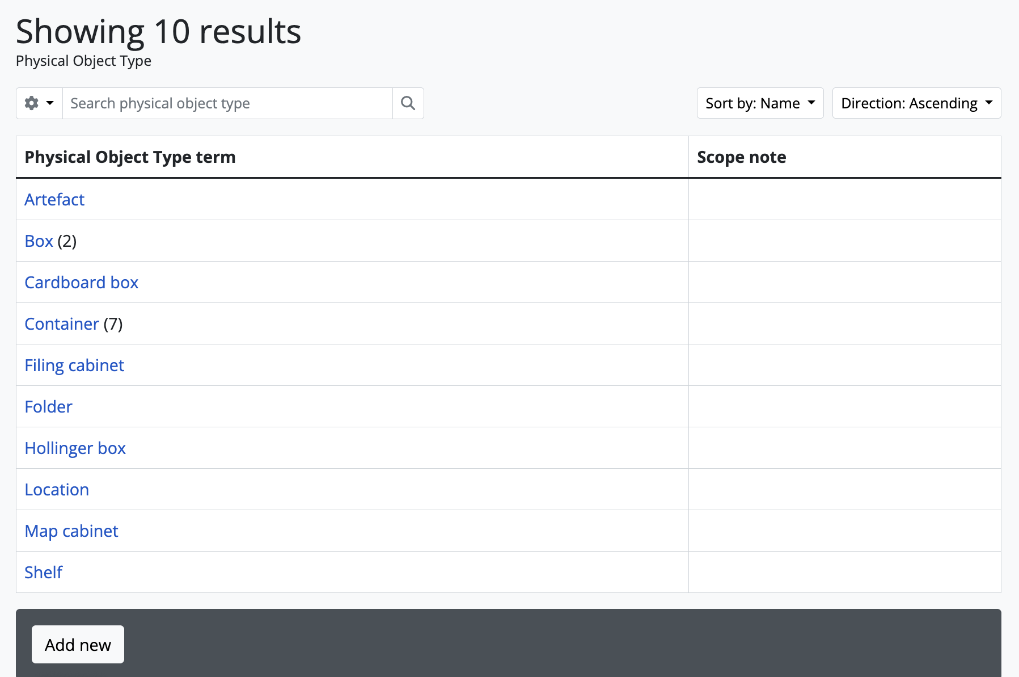Open the Folder term link
1019x677 pixels.
(49, 407)
